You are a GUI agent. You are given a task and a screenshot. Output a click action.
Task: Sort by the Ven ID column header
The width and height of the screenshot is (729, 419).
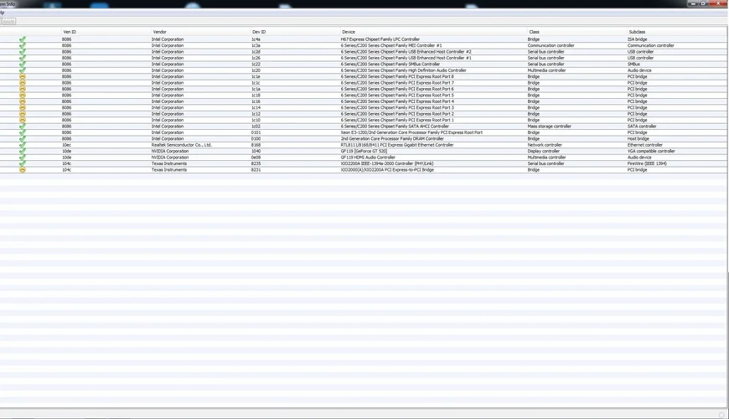(70, 32)
